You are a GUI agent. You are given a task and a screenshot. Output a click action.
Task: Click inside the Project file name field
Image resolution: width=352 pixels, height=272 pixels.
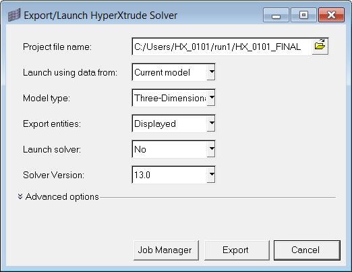222,47
